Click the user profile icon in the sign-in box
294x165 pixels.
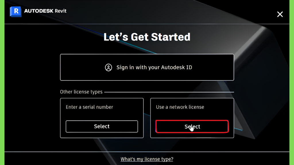[x=108, y=68]
